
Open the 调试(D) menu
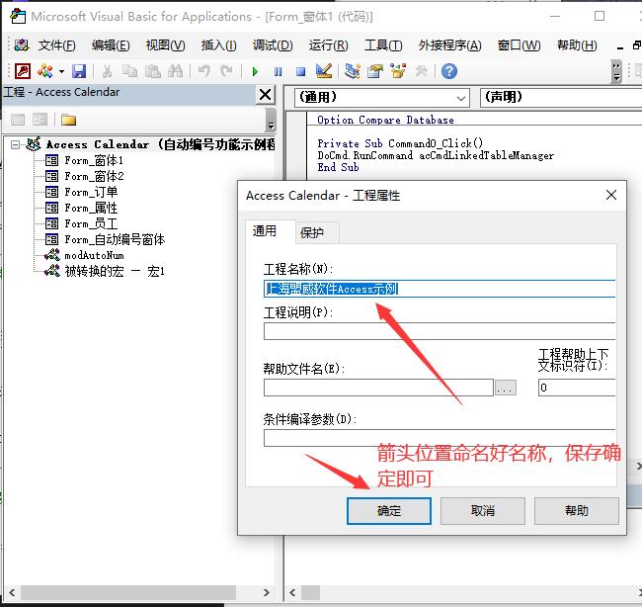tap(273, 45)
